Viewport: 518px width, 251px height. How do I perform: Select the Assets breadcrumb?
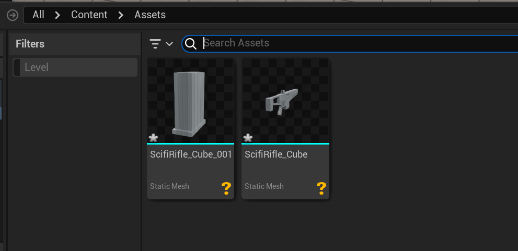tap(150, 15)
